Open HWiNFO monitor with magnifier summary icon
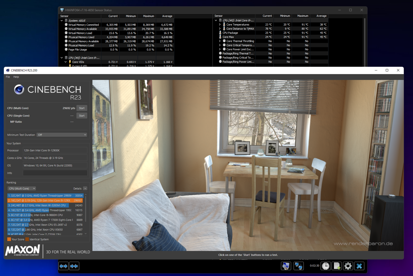The height and width of the screenshot is (276, 413). (x=286, y=266)
